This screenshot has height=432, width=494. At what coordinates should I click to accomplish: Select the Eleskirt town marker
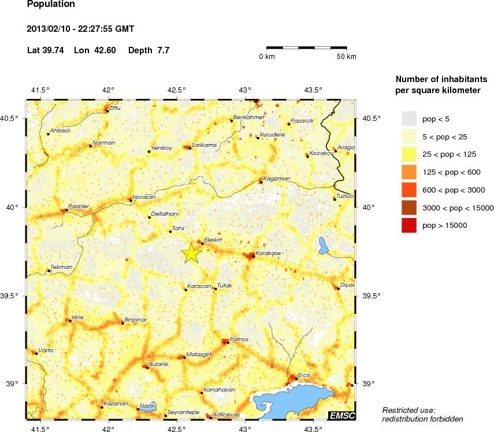click(x=203, y=243)
